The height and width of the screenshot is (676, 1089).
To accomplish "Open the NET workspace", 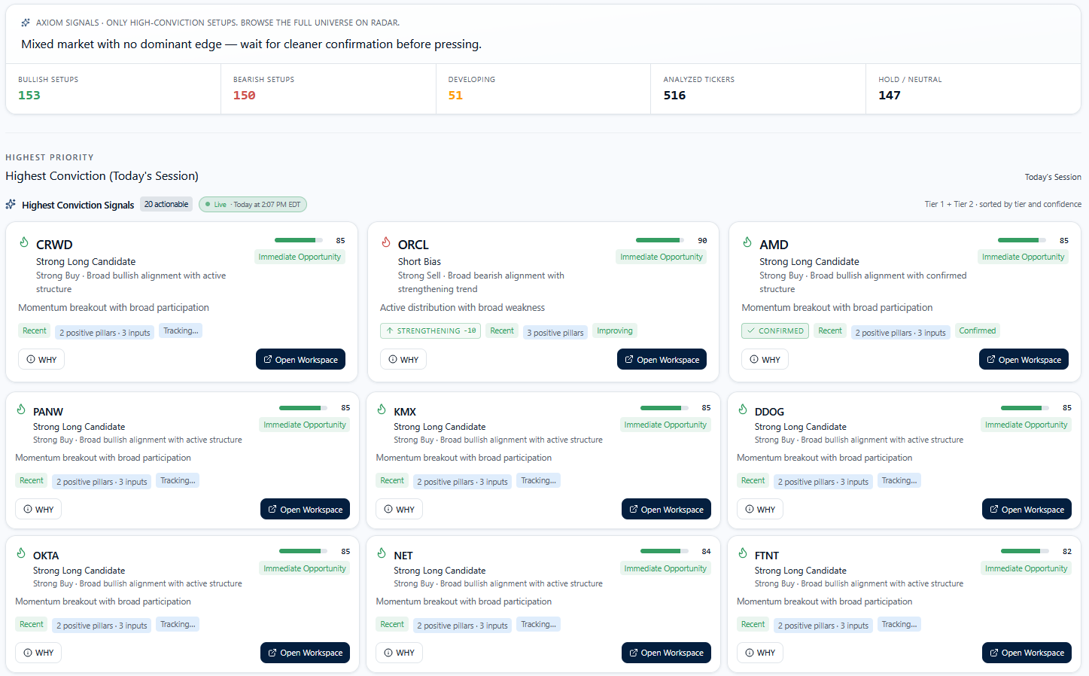I will [x=666, y=653].
